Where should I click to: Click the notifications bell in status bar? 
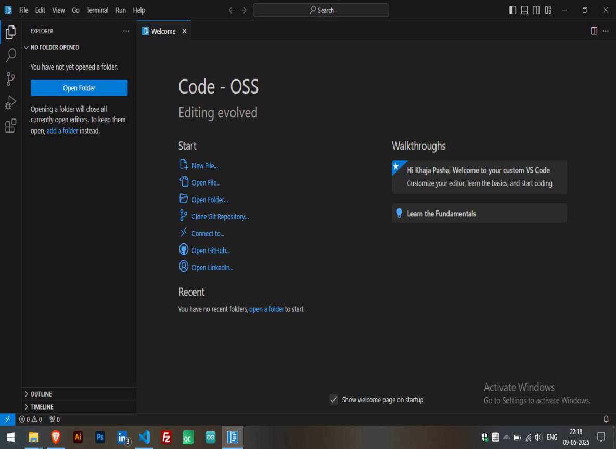click(x=606, y=419)
